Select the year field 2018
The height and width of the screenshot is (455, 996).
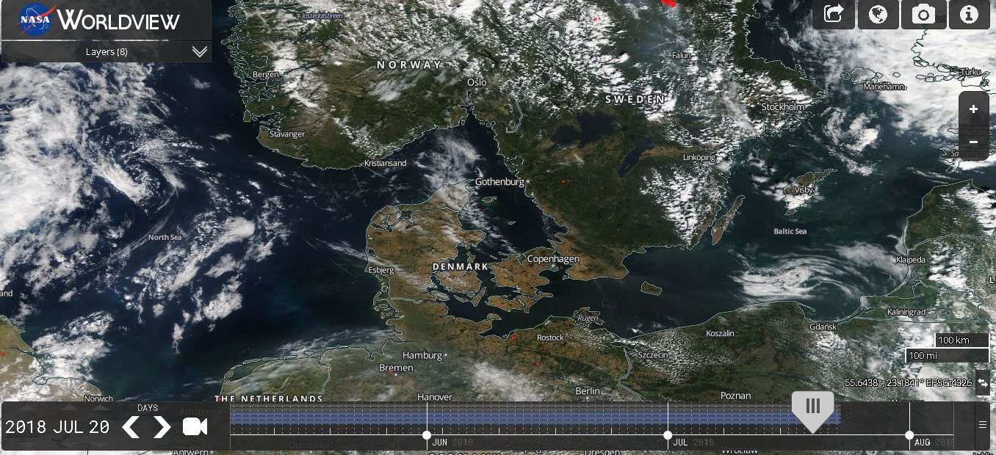[x=26, y=427]
